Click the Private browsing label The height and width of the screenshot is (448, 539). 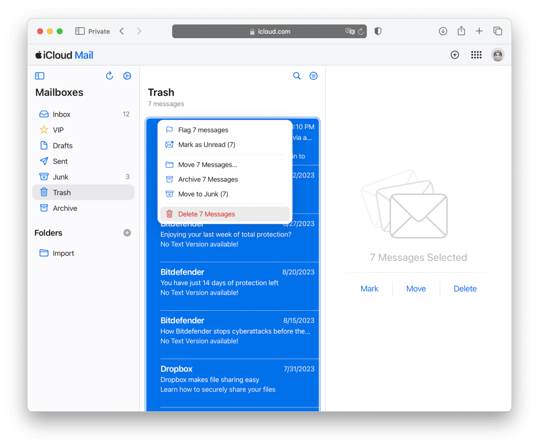click(x=99, y=31)
